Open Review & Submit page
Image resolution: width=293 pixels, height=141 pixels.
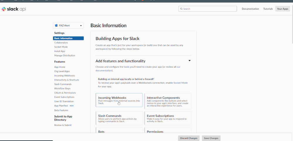point(63,125)
